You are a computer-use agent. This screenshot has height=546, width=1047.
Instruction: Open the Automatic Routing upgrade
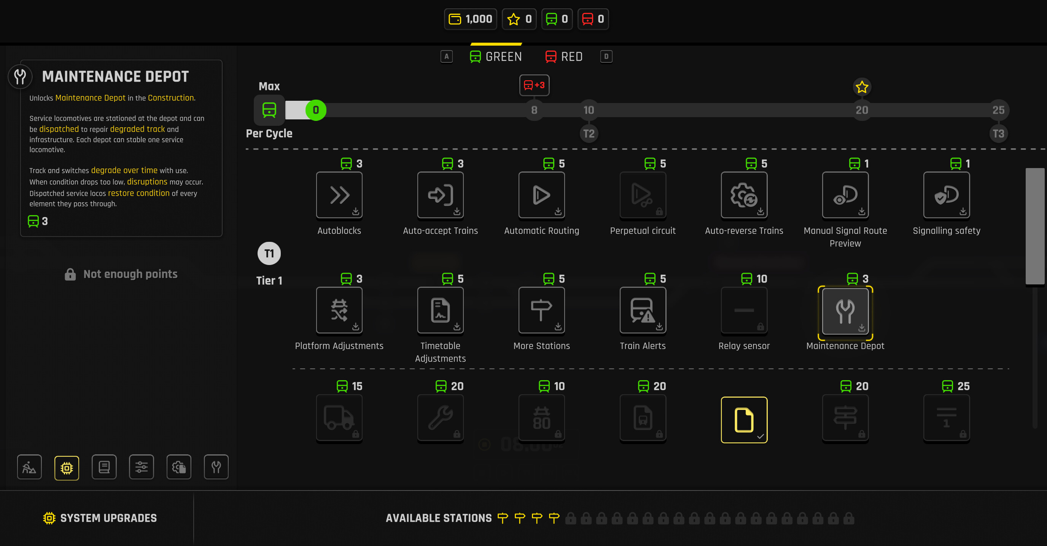point(541,195)
